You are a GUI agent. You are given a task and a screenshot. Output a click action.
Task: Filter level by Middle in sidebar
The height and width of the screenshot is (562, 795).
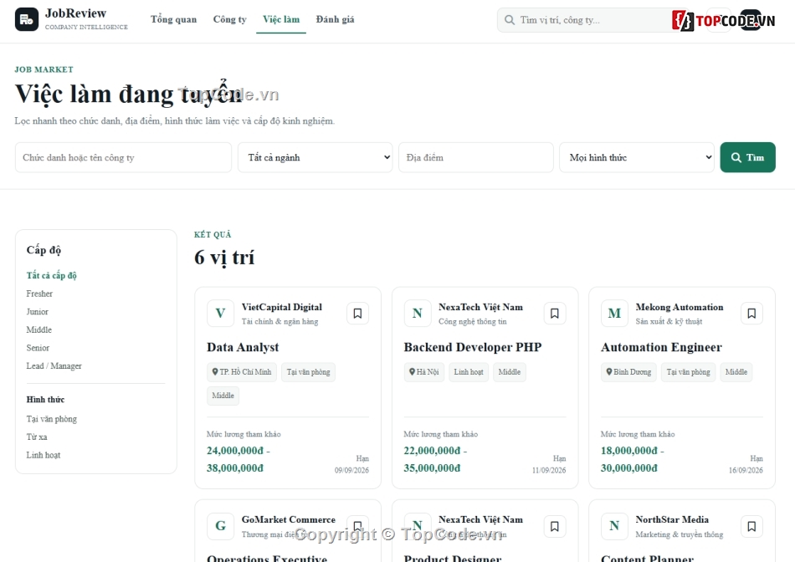point(39,330)
